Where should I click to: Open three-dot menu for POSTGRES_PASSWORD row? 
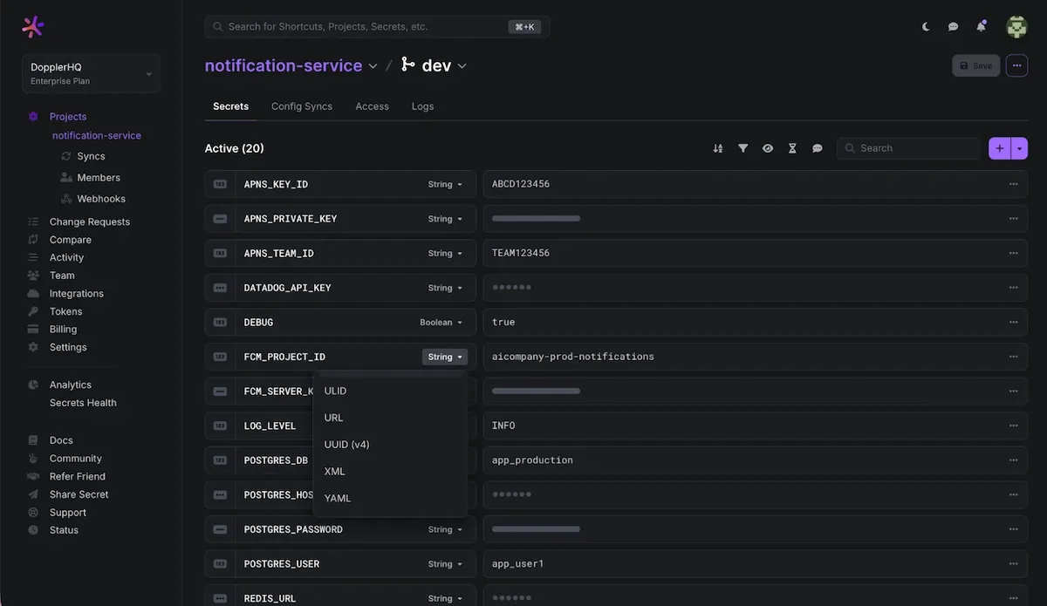pos(1013,529)
